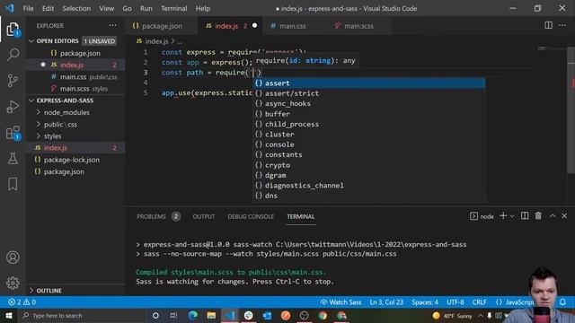Screen dimensions: 575x323
Task: Open Task View on taskbar
Action: click(173, 315)
